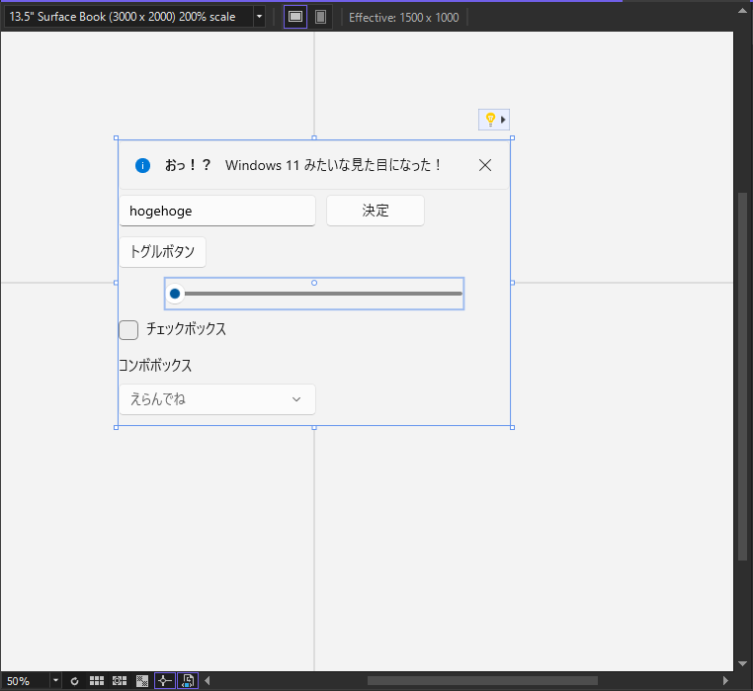Click the hogehoge text box
The image size is (753, 691).
point(217,211)
